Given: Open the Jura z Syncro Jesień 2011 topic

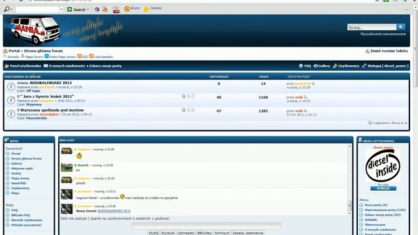Looking at the screenshot, I should [47, 97].
